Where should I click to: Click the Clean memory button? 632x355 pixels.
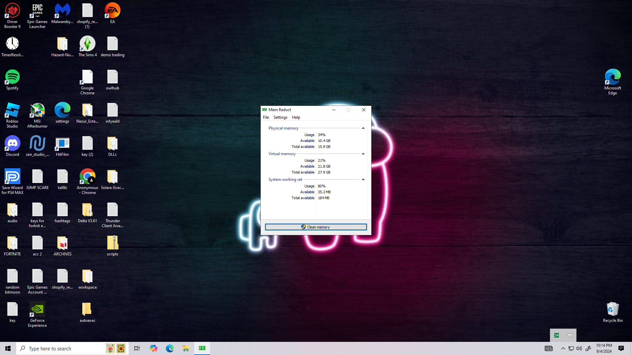pyautogui.click(x=316, y=227)
